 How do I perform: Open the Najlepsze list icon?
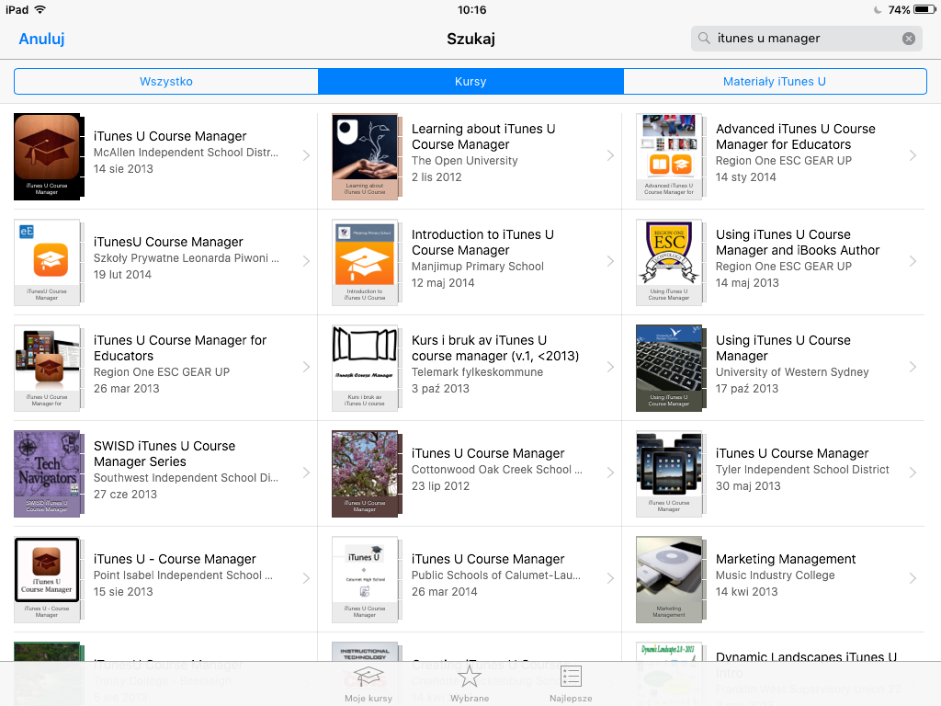tap(571, 678)
